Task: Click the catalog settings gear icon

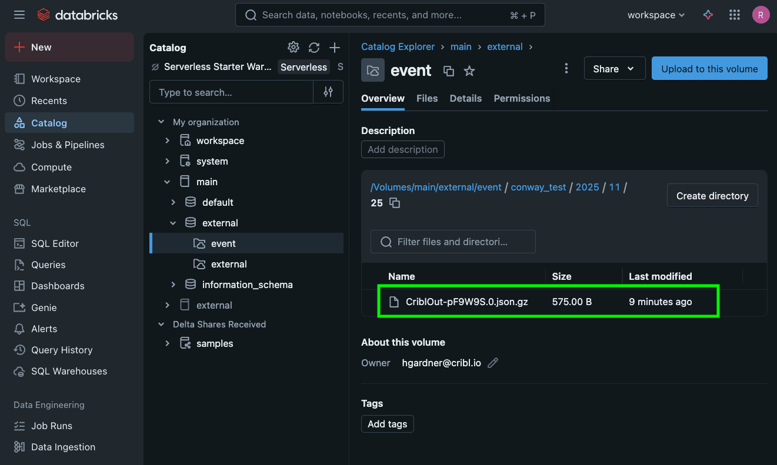Action: (293, 48)
